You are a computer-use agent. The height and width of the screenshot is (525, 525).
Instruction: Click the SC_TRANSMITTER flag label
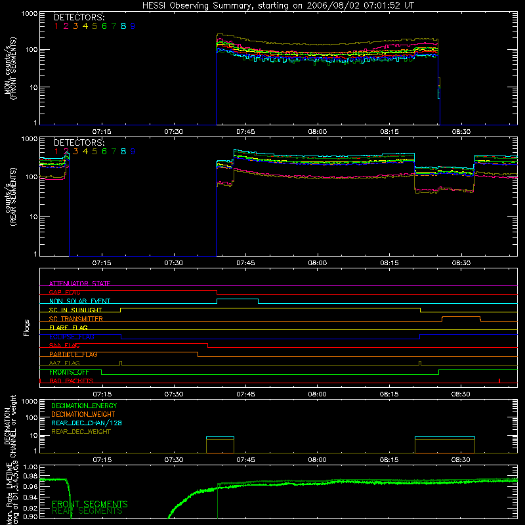pos(76,319)
